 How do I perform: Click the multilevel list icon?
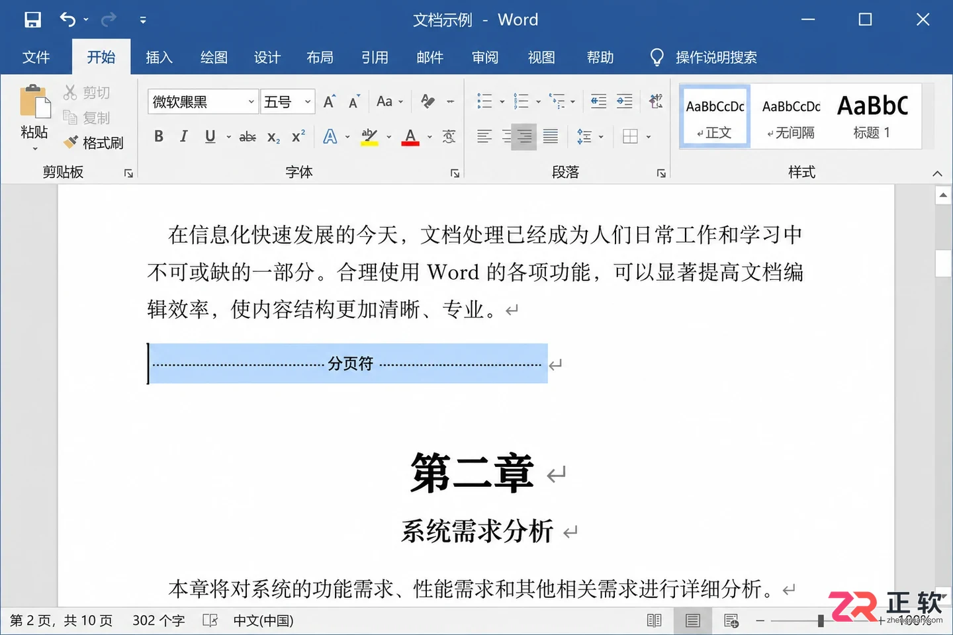(557, 101)
